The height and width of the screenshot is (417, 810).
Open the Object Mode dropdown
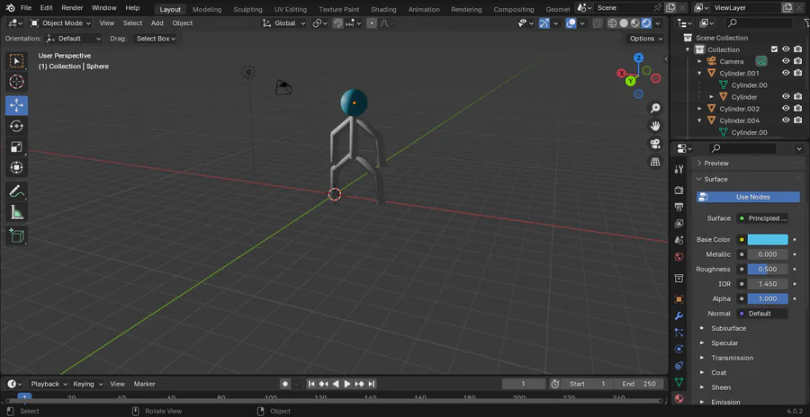click(60, 23)
